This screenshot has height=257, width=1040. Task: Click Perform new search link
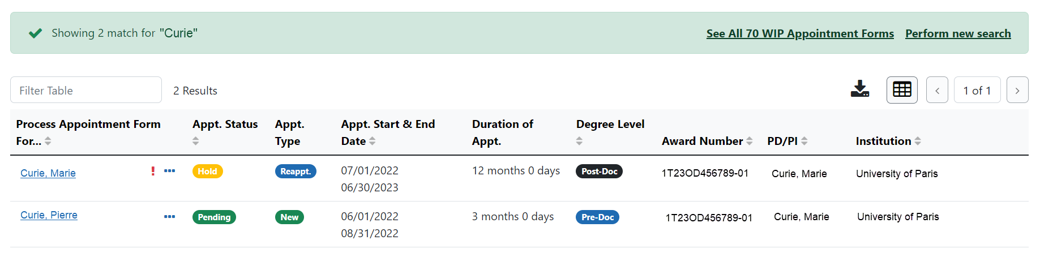click(958, 33)
